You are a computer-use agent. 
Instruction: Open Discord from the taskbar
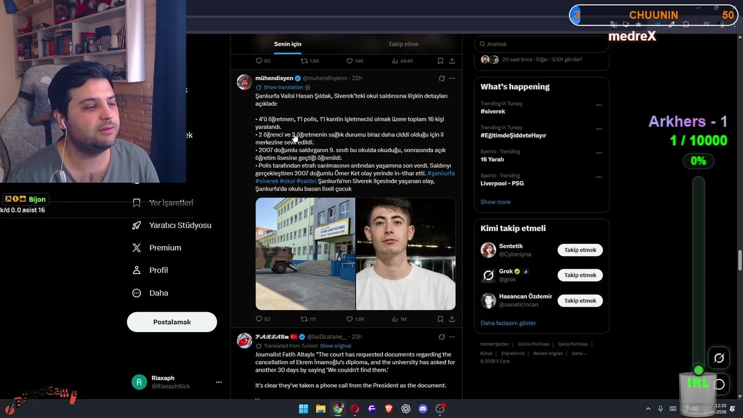[423, 409]
